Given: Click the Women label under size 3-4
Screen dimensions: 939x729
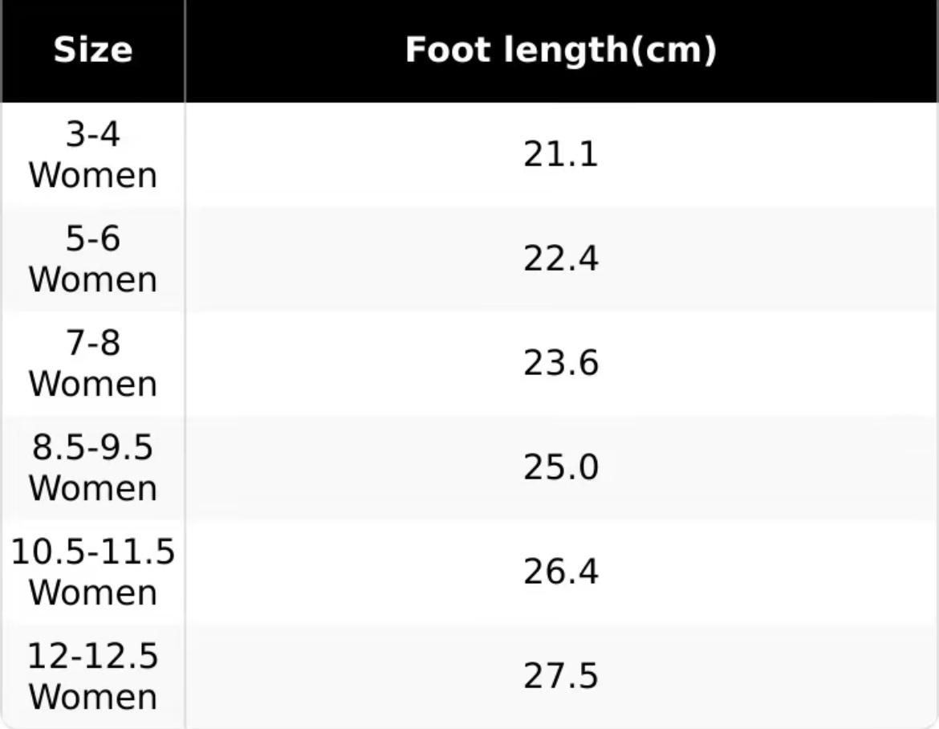Looking at the screenshot, I should coord(92,175).
